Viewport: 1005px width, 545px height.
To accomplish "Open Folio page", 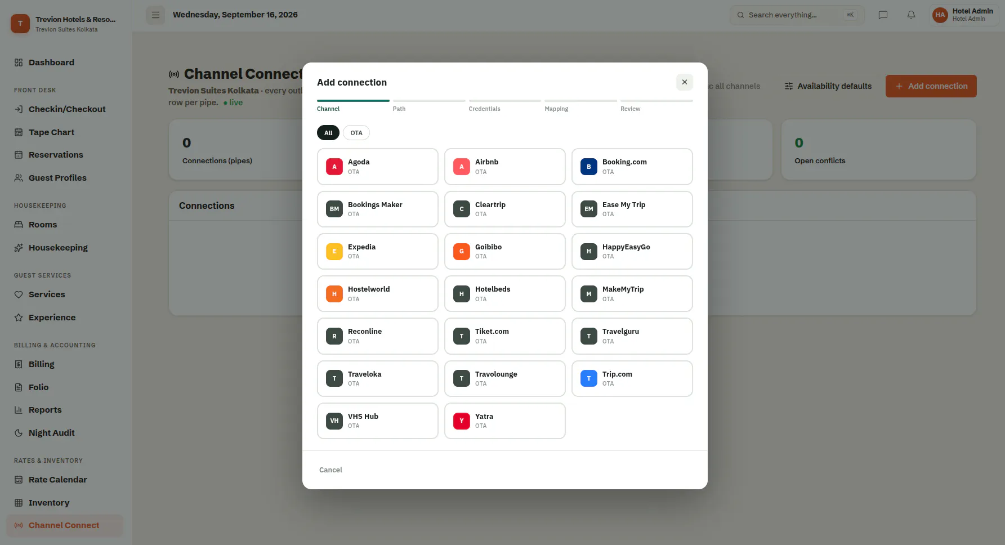I will pos(65,387).
